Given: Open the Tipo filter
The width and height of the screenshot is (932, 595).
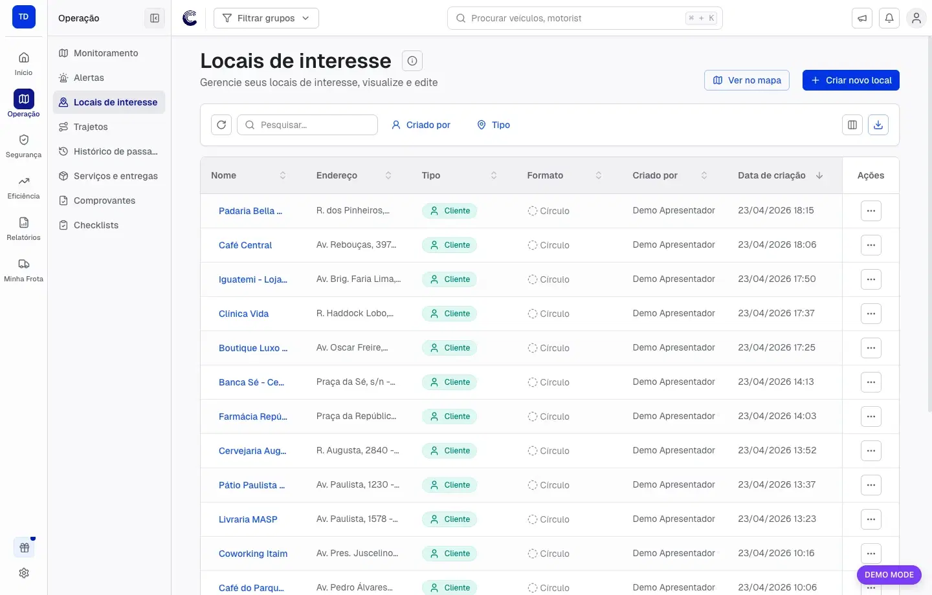Looking at the screenshot, I should pos(493,125).
